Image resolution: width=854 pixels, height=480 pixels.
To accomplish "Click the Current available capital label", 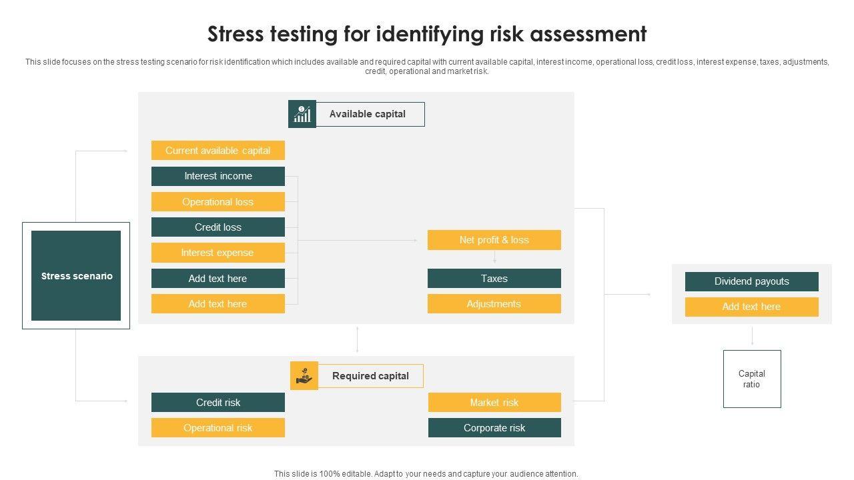I will tap(218, 151).
